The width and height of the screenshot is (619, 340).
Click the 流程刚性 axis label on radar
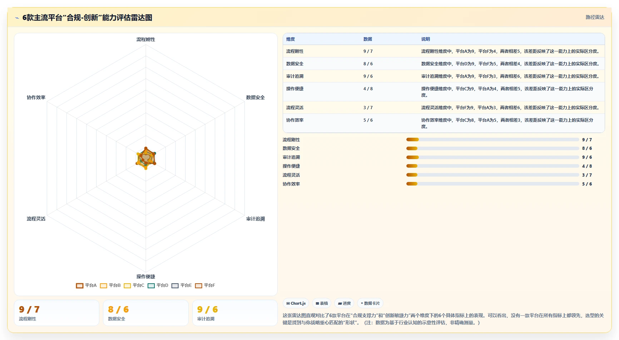(x=146, y=40)
